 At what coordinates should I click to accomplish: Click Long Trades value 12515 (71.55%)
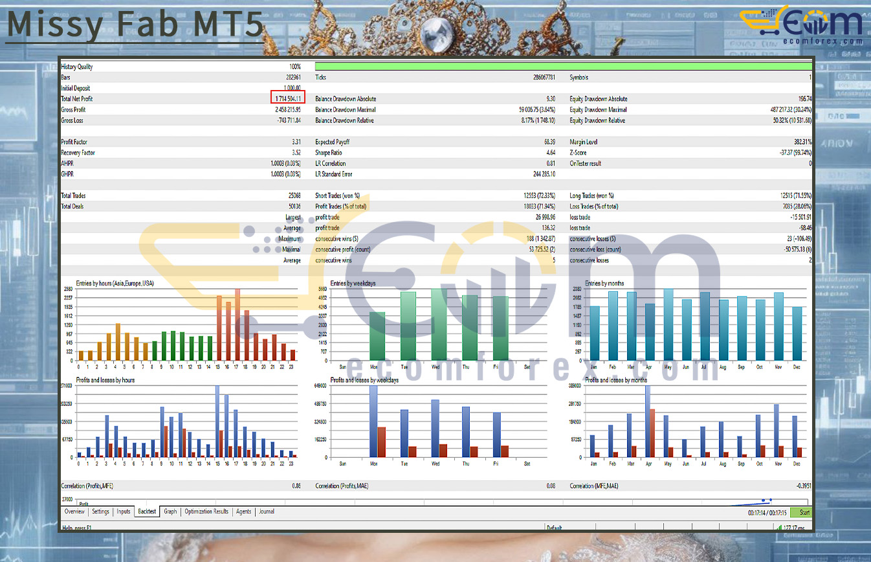pos(795,196)
